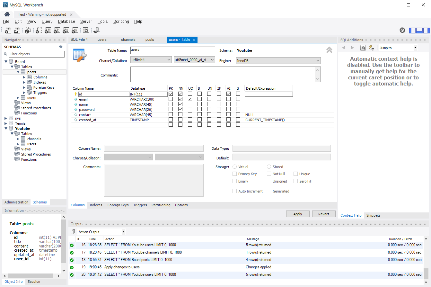Enable NN checkbox for the contact column
This screenshot has width=431, height=287.
tap(180, 114)
